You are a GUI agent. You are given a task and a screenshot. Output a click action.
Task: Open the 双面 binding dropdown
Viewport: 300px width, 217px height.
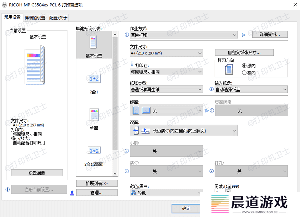[184, 131]
